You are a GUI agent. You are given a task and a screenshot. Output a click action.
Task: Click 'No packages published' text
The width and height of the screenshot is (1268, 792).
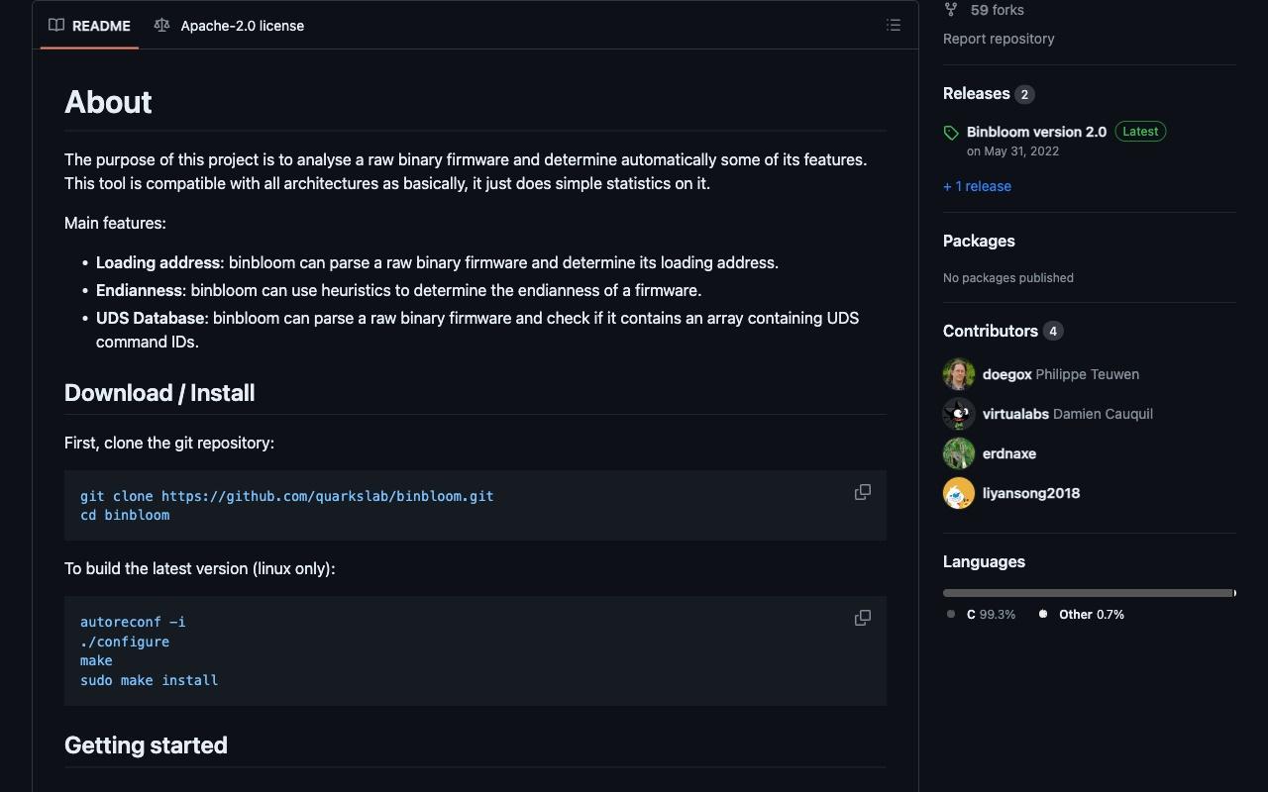(x=1008, y=278)
